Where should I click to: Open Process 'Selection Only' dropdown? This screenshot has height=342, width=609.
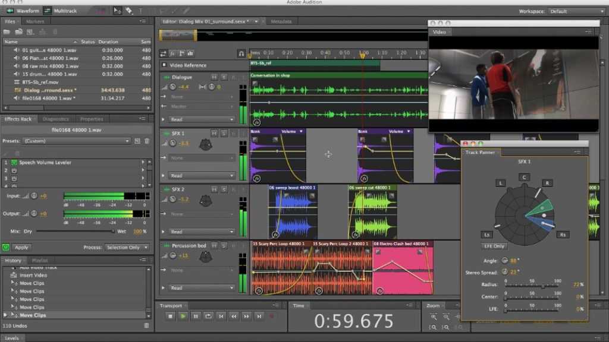pyautogui.click(x=127, y=247)
